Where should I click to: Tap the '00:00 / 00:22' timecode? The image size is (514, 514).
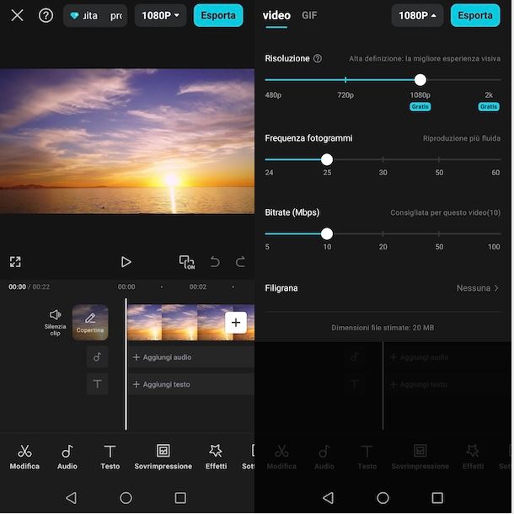[x=29, y=286]
